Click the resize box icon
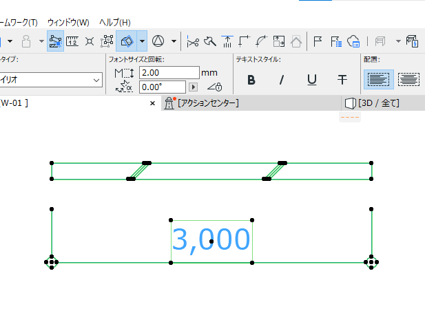 point(279,41)
